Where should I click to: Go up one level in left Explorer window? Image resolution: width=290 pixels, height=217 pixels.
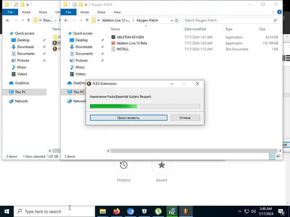click(x=29, y=20)
